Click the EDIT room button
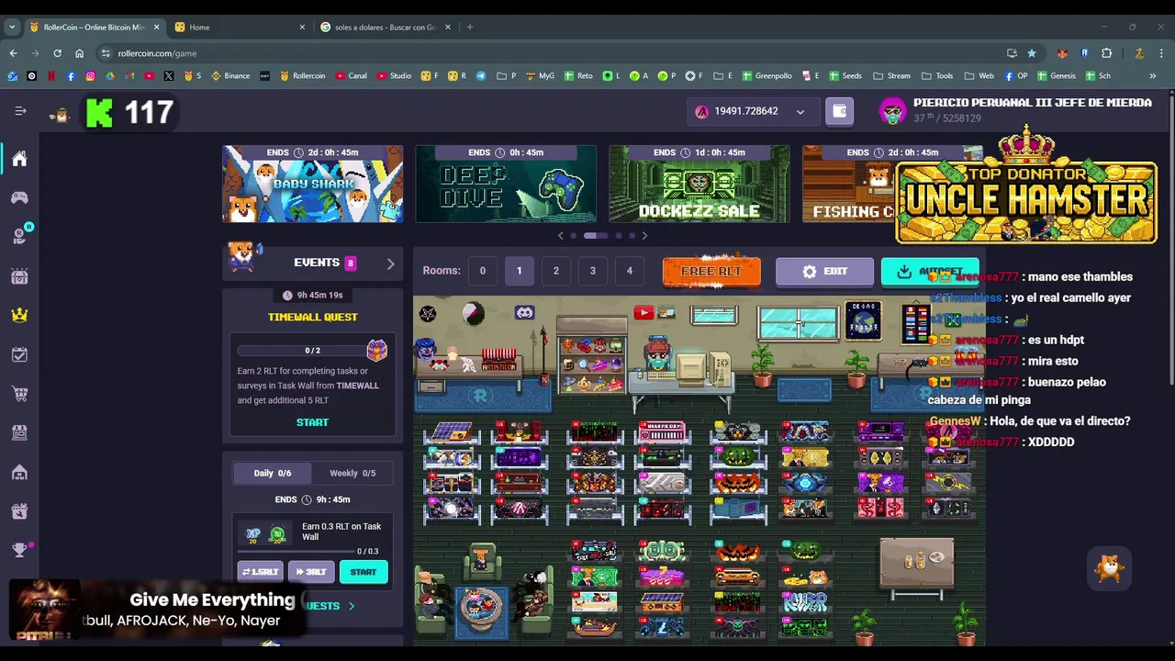The height and width of the screenshot is (661, 1175). 824,272
